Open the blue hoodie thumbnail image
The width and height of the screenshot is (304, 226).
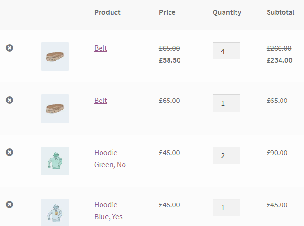pyautogui.click(x=55, y=213)
